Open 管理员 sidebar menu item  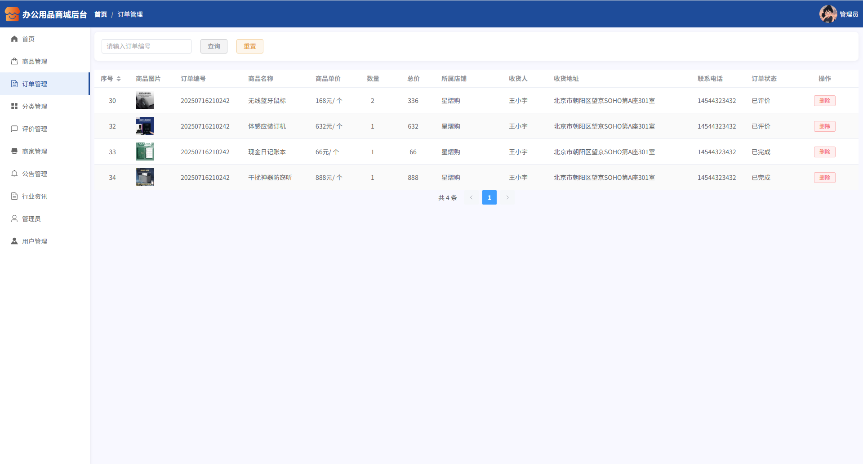tap(31, 219)
